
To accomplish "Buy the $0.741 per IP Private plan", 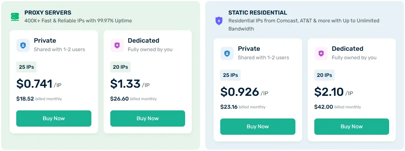I will click(x=54, y=118).
